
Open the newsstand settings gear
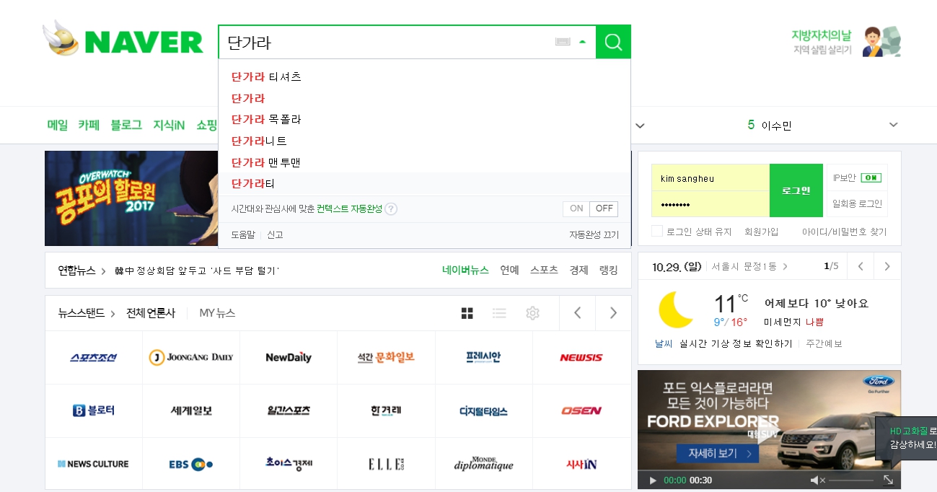[532, 312]
